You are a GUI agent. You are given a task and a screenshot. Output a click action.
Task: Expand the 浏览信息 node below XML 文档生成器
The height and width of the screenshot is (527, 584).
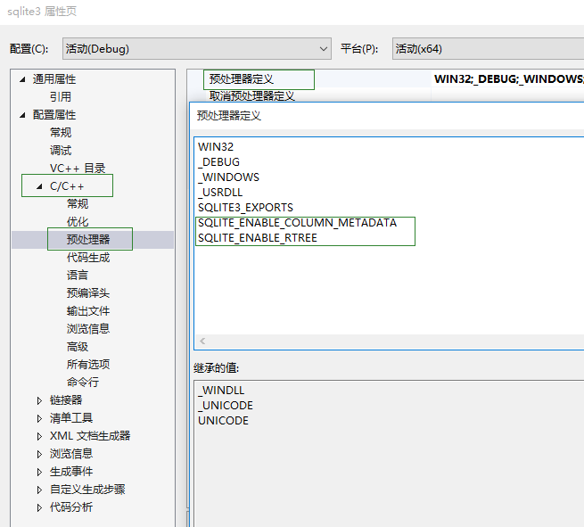click(x=39, y=454)
